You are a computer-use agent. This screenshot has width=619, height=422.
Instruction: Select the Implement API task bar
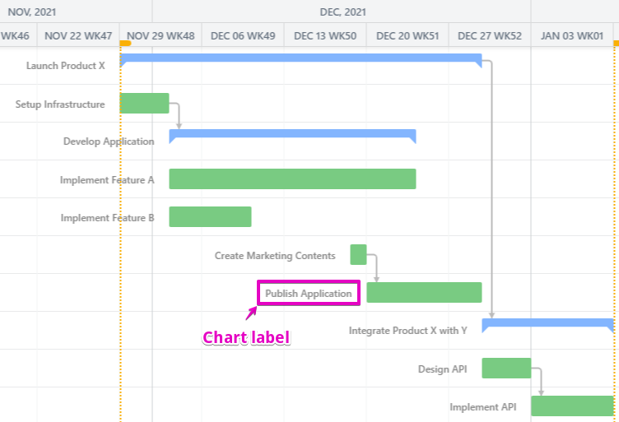[x=572, y=406]
